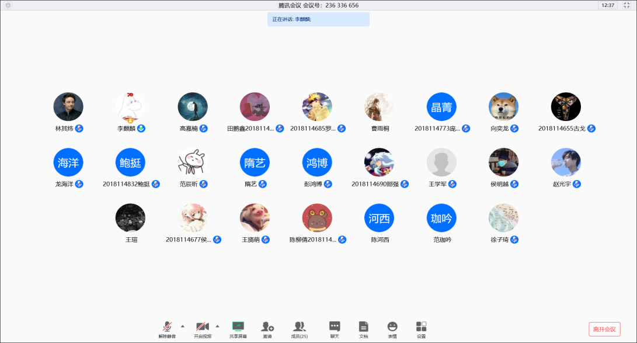Select 向奕龙's Shiba dog avatar

(x=504, y=107)
